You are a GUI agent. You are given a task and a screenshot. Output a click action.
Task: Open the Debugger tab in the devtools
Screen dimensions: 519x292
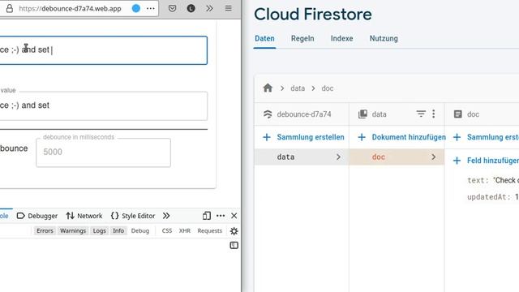(37, 216)
